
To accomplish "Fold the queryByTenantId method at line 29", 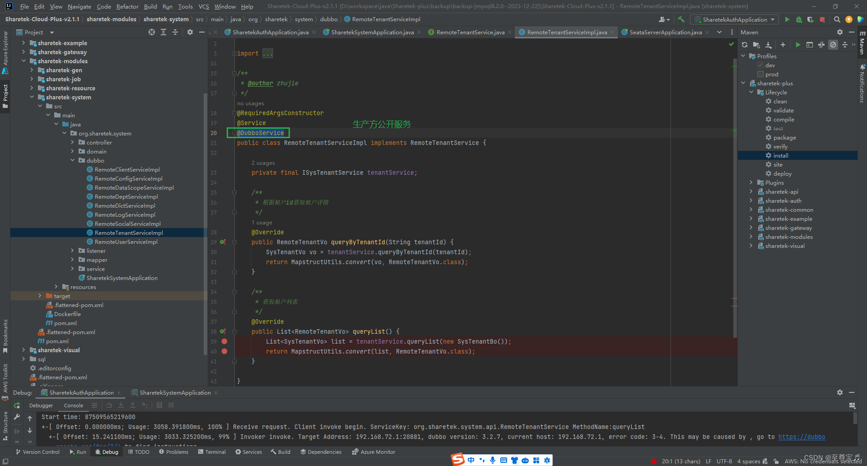I will tap(234, 242).
